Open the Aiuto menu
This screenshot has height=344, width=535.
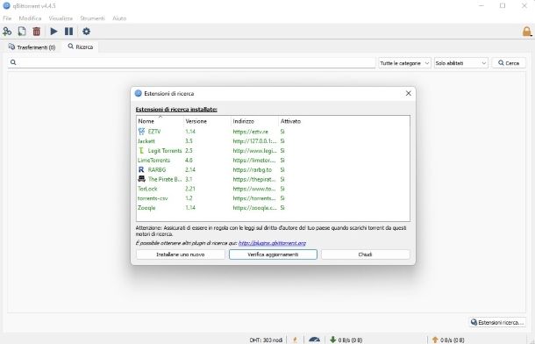[x=119, y=18]
